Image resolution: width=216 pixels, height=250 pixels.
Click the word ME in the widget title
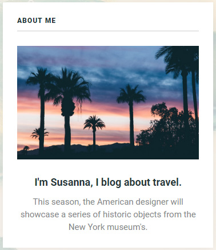click(x=50, y=21)
